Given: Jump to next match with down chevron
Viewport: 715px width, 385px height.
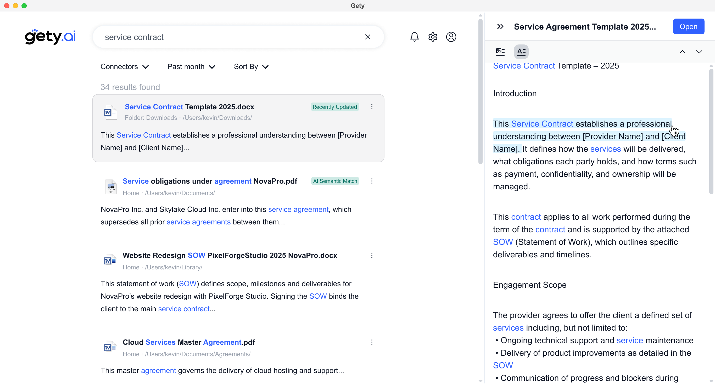Looking at the screenshot, I should 699,52.
